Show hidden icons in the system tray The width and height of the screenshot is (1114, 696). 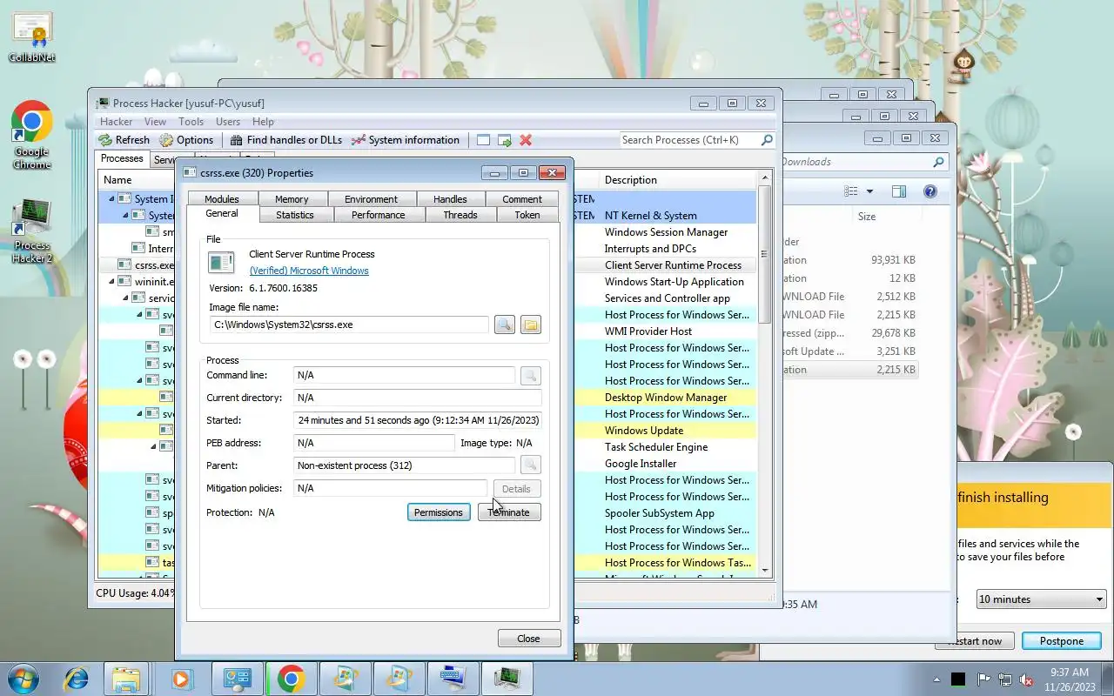tap(937, 679)
